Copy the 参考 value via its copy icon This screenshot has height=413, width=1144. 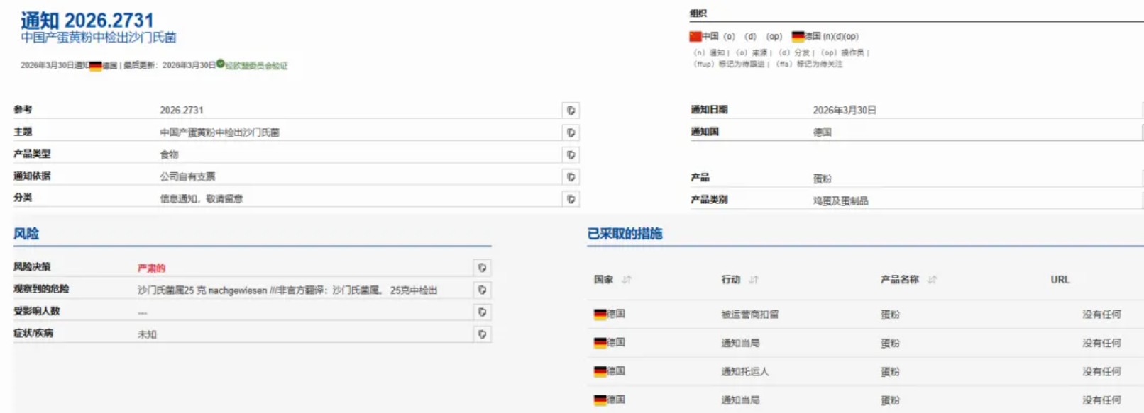pyautogui.click(x=571, y=111)
